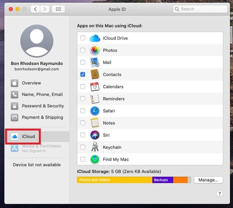The width and height of the screenshot is (233, 208).
Task: Click the Find My Mac radar icon
Action: [x=95, y=159]
